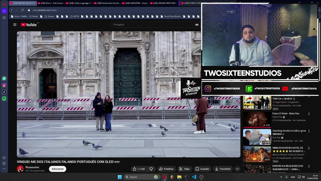
Task: Open OBS Studio from the taskbar
Action: 201,177
